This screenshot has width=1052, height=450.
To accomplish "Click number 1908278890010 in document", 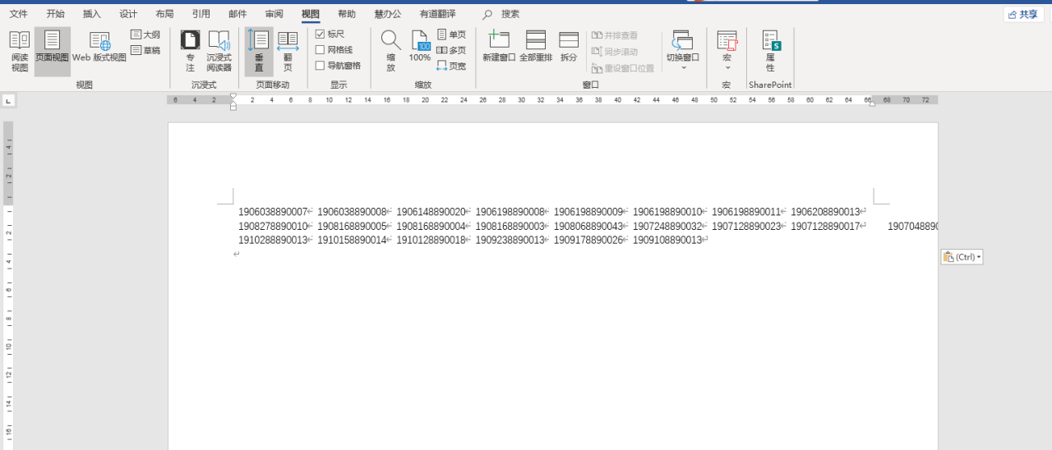I will click(273, 226).
